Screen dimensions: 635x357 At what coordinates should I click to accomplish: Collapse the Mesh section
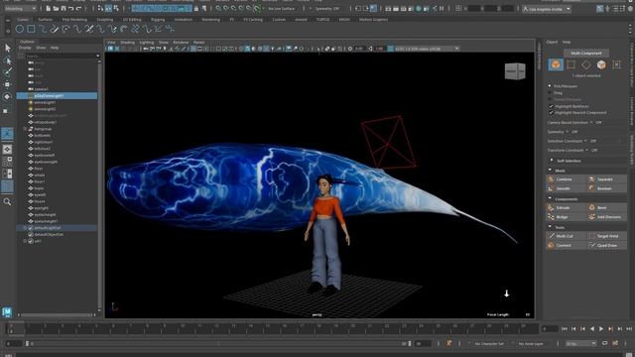click(x=550, y=171)
